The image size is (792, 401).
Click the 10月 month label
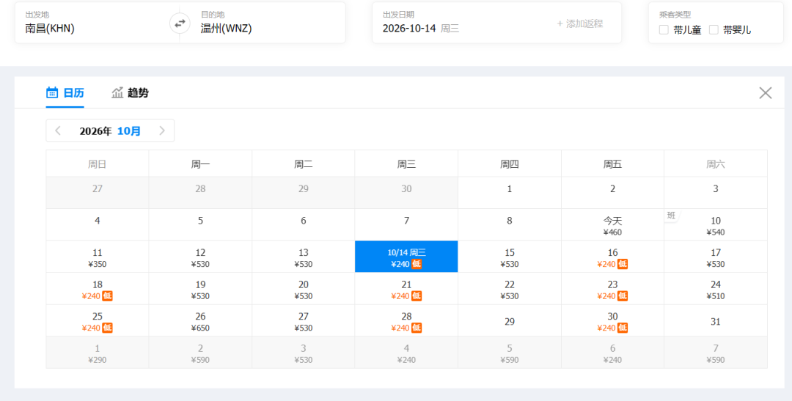[x=129, y=131]
